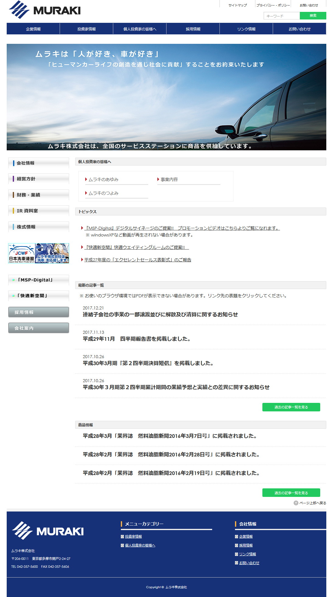Click the gray 採用情報 sidebar button
Viewport: 333px width, 597px height.
[x=39, y=312]
